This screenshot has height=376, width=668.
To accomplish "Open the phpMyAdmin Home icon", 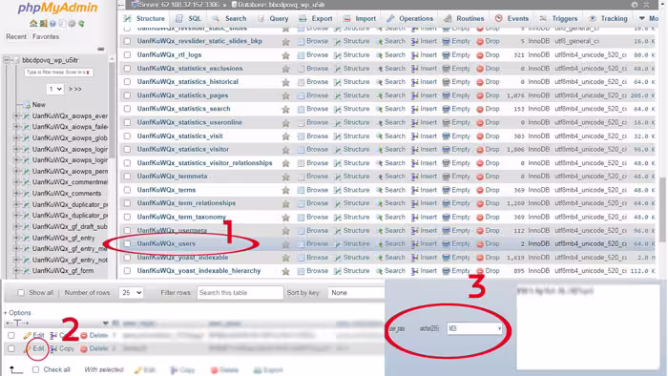I will (33, 24).
